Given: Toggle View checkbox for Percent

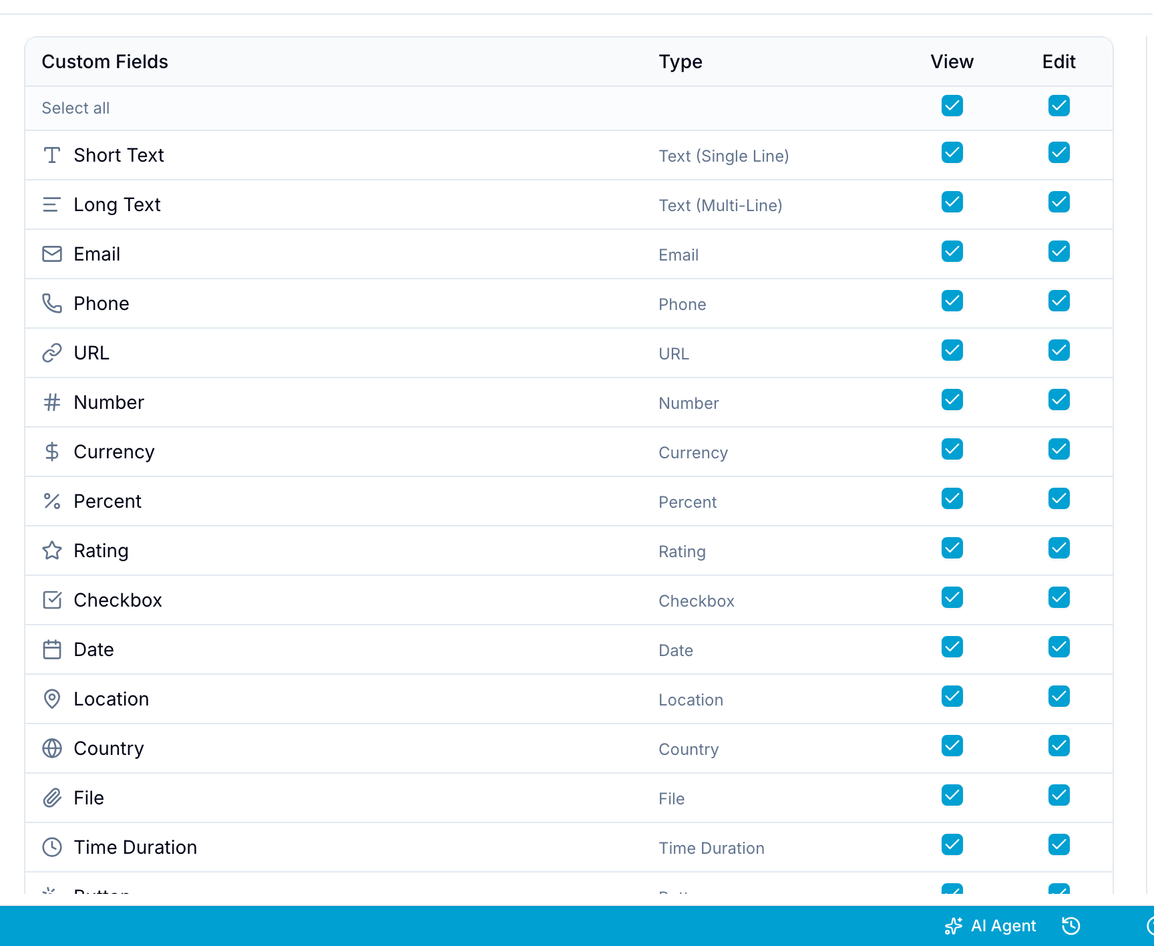Looking at the screenshot, I should click(x=952, y=498).
